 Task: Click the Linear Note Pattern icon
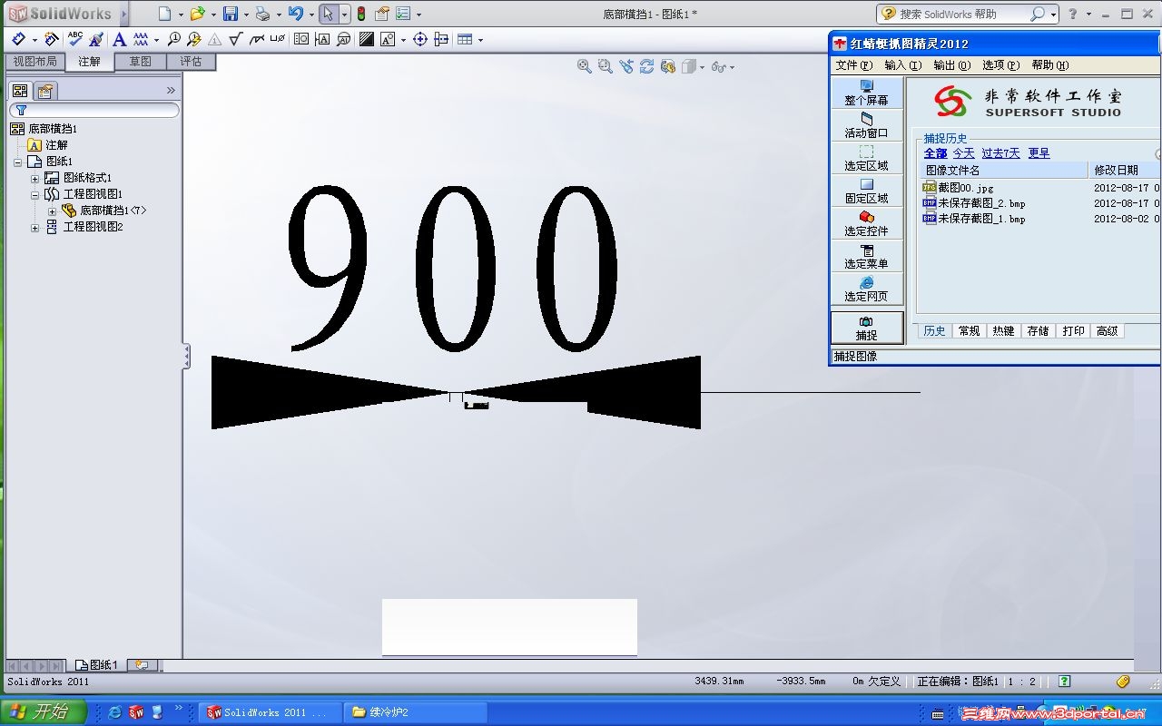pyautogui.click(x=141, y=39)
